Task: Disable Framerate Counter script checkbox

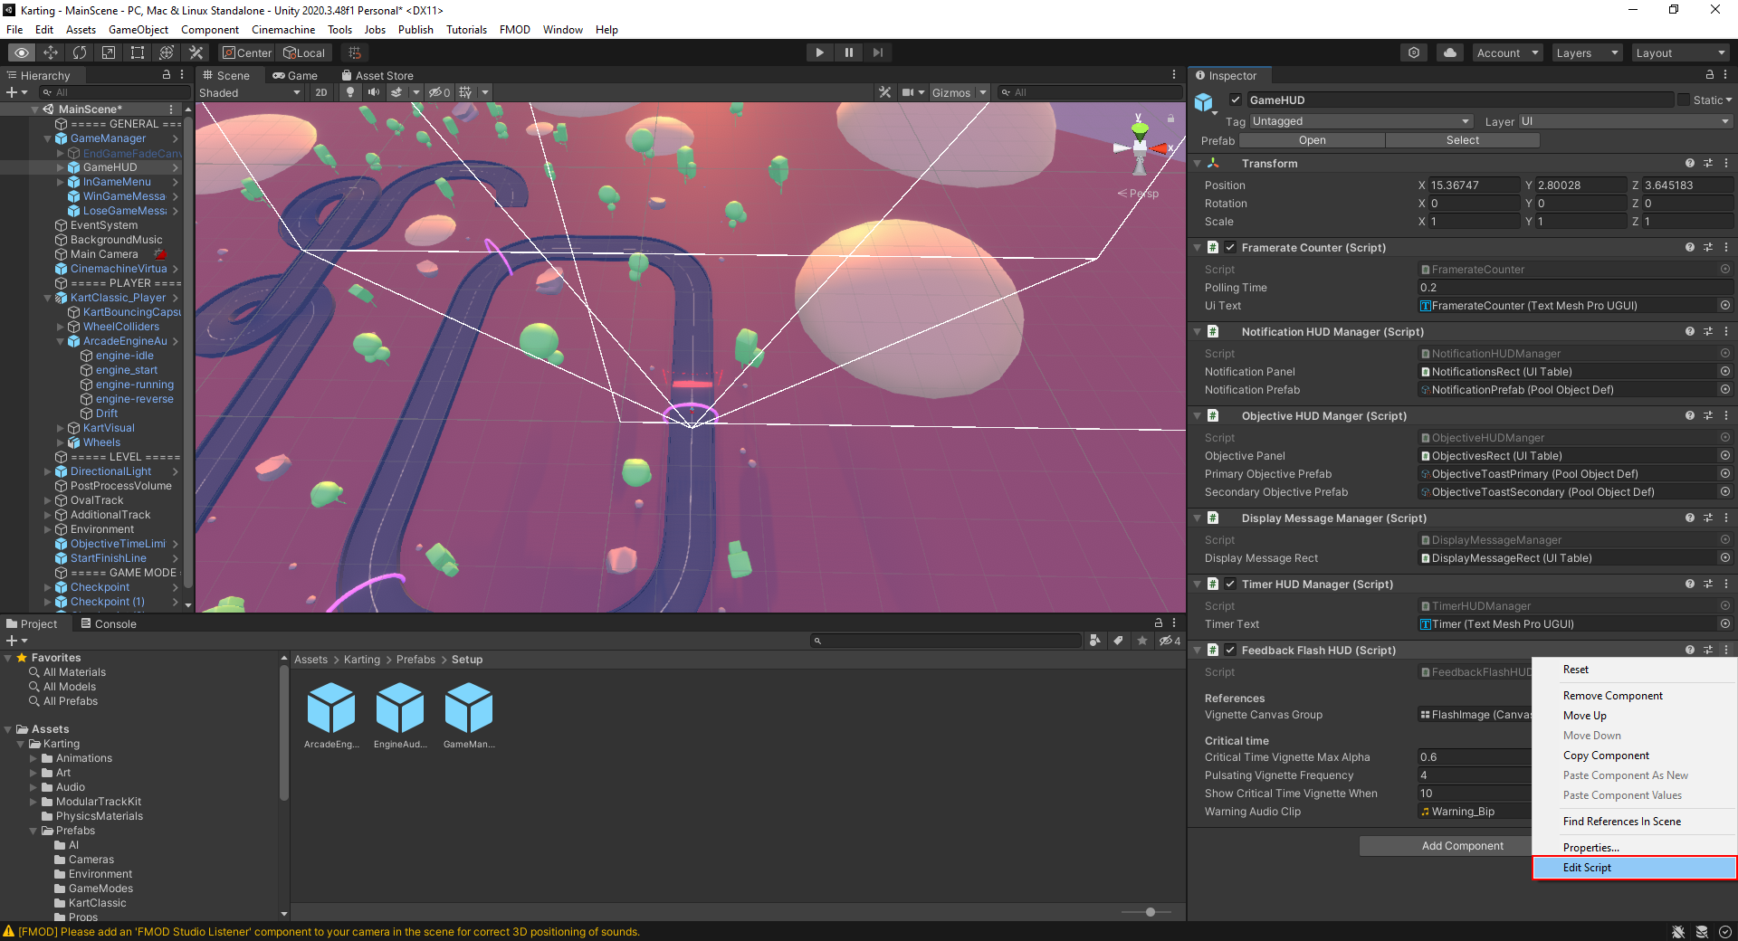Action: coord(1230,247)
